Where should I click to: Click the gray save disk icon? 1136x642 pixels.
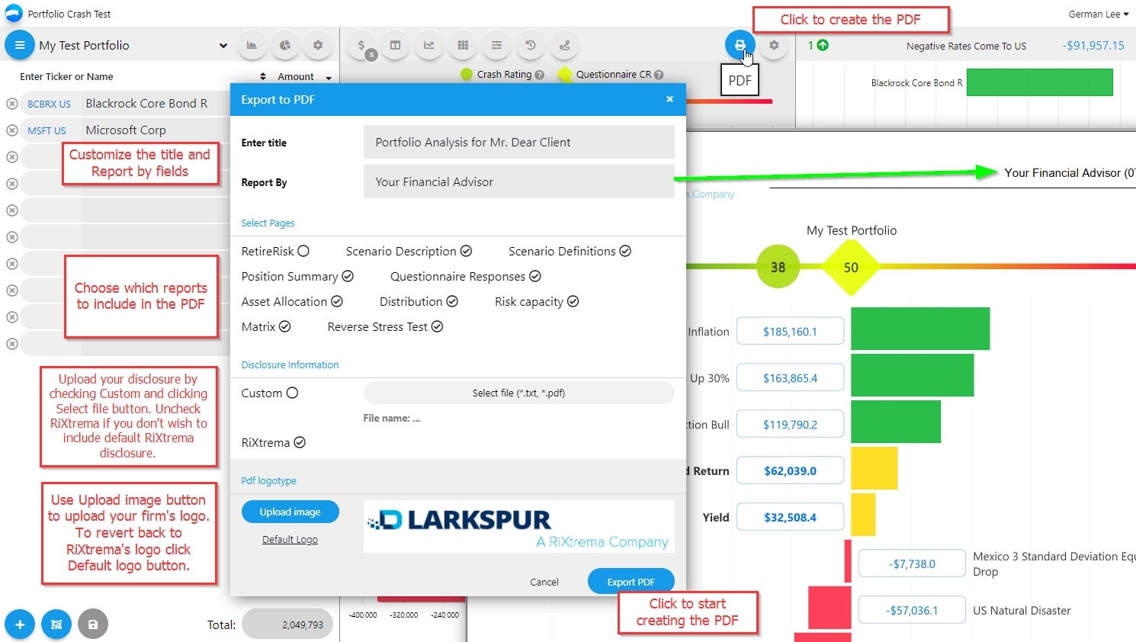(93, 624)
